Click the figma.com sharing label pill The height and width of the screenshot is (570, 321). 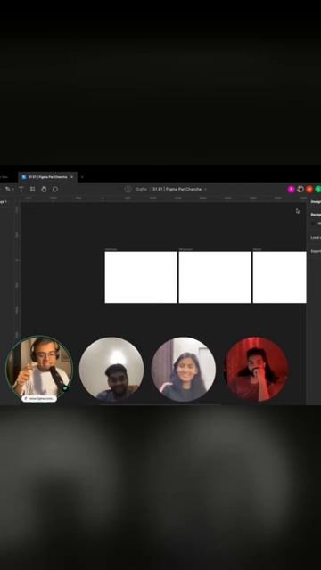[39, 398]
